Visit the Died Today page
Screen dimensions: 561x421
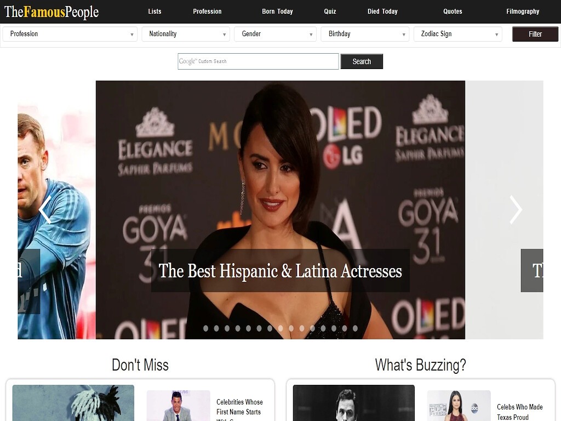click(x=382, y=12)
